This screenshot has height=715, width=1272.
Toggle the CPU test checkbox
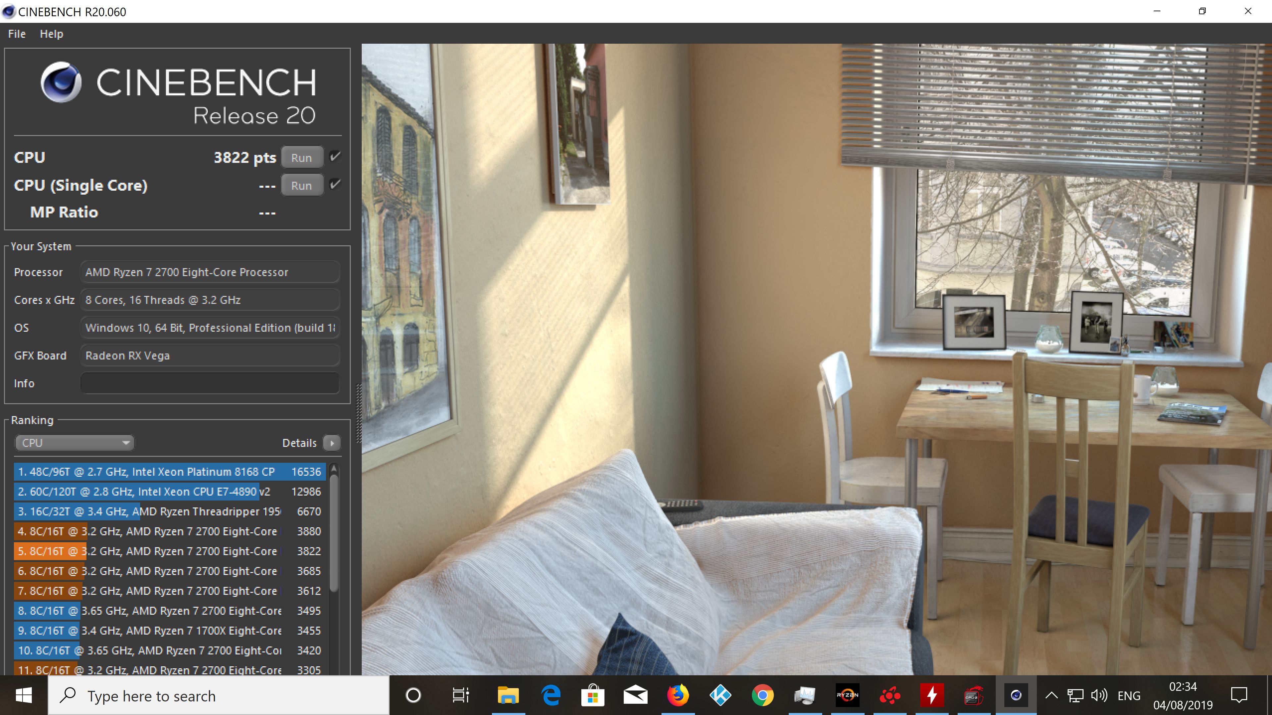[335, 157]
